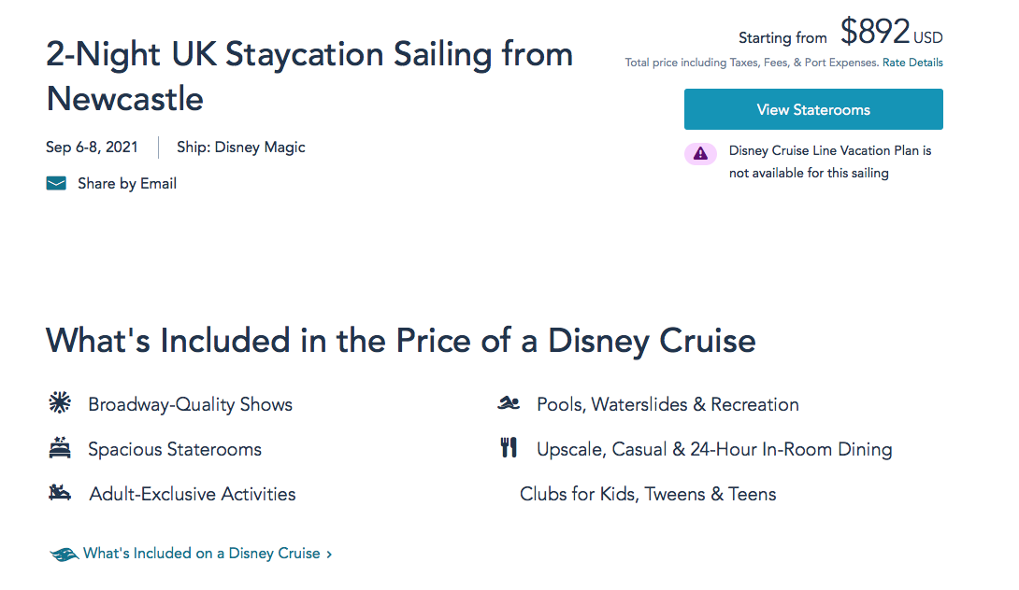
Task: Click the Ship: Disney Magic text
Action: pyautogui.click(x=241, y=147)
